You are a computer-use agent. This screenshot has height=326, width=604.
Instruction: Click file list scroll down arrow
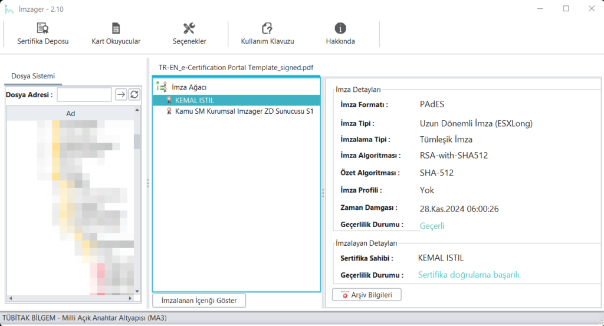point(137,291)
